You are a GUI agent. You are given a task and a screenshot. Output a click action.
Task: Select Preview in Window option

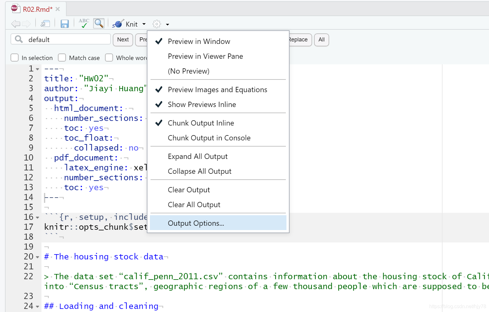point(218,41)
